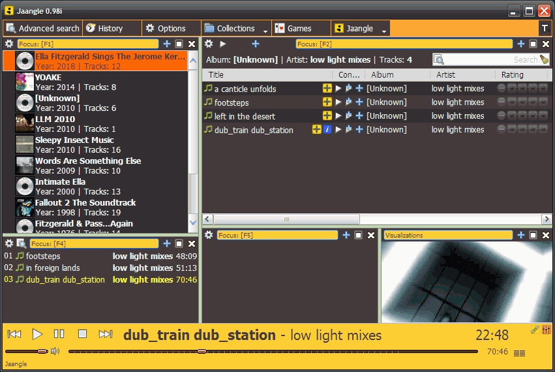Screen dimensions: 555x372
Task: Enqueue 'footsteps' with blue plus icon
Action: [359, 102]
